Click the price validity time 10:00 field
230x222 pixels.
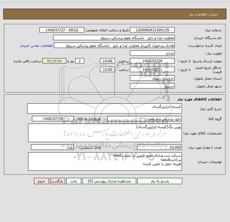107,69
